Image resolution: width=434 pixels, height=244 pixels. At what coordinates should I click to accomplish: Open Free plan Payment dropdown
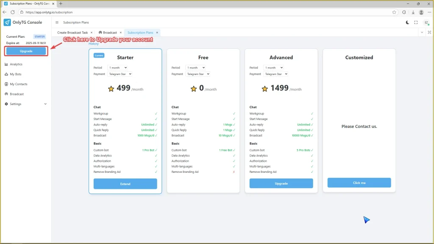click(198, 74)
